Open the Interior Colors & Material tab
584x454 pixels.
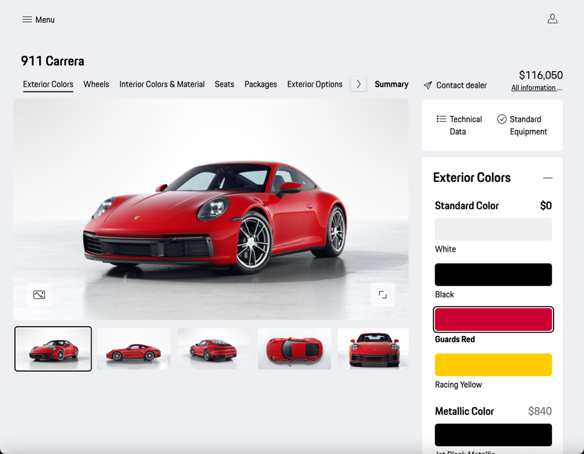[162, 84]
